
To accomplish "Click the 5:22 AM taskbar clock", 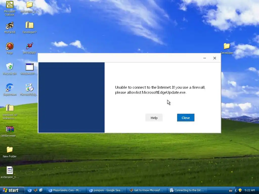I will pyautogui.click(x=250, y=190).
